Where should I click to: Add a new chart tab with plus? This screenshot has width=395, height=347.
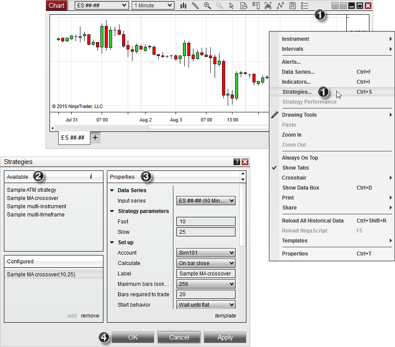(95, 137)
